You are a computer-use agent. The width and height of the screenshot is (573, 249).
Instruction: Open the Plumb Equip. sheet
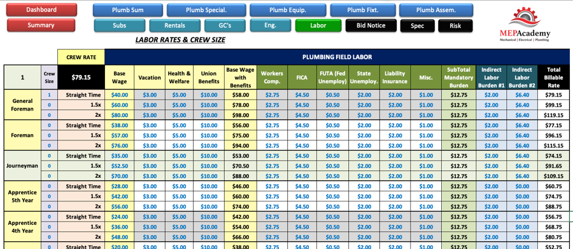[288, 10]
